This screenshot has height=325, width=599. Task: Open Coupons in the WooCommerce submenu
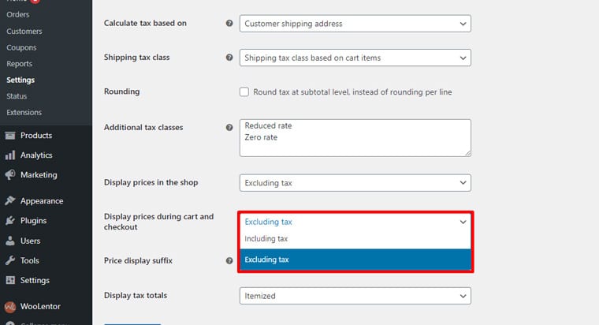tap(21, 47)
